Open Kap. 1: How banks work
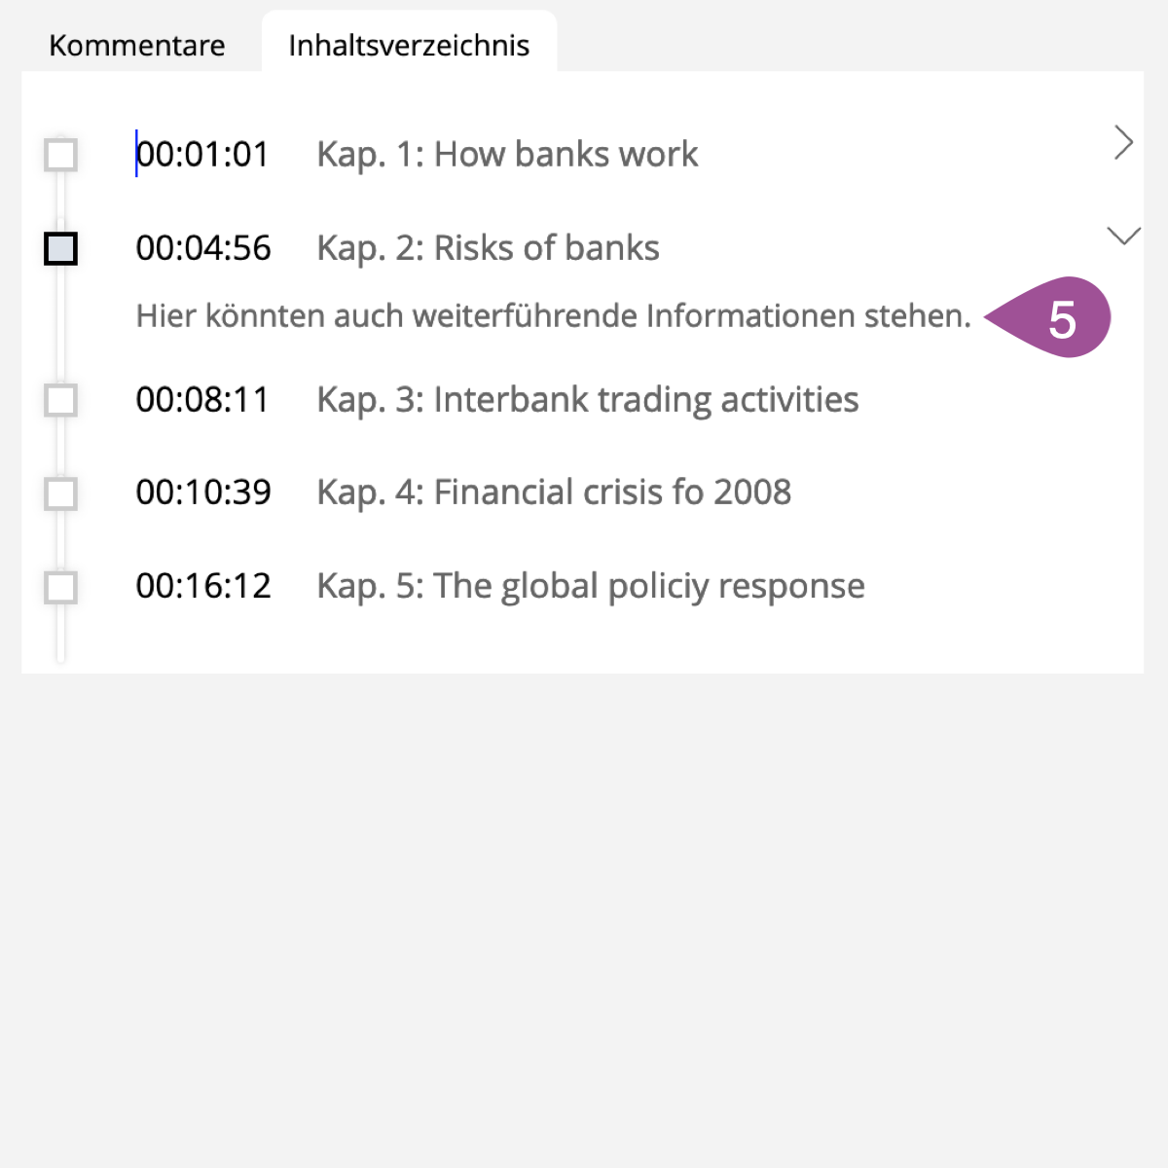This screenshot has height=1168, width=1168. [507, 155]
